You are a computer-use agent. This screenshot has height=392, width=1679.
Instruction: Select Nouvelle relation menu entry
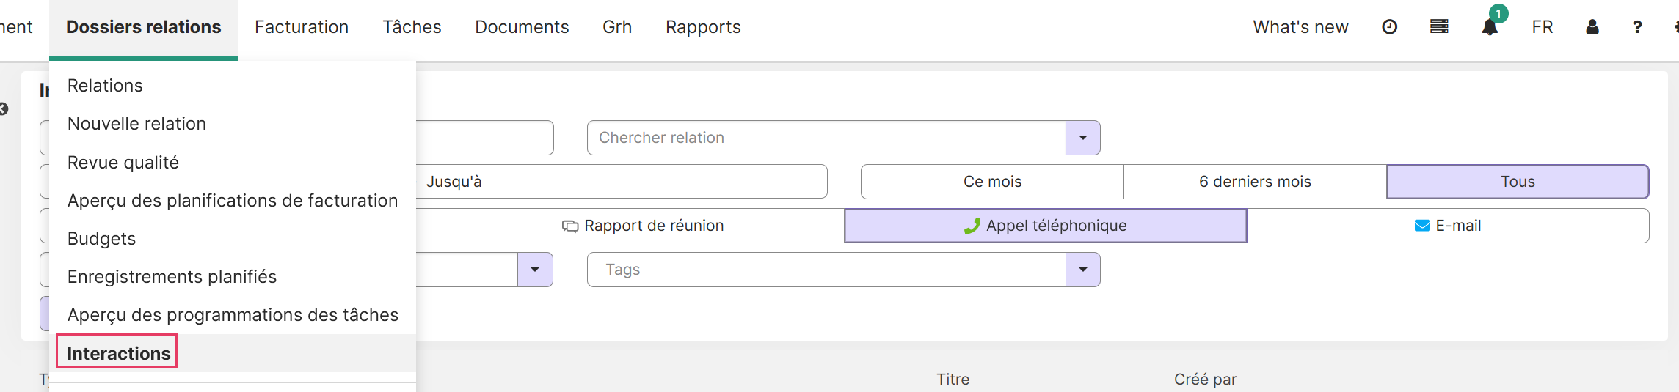pyautogui.click(x=136, y=124)
